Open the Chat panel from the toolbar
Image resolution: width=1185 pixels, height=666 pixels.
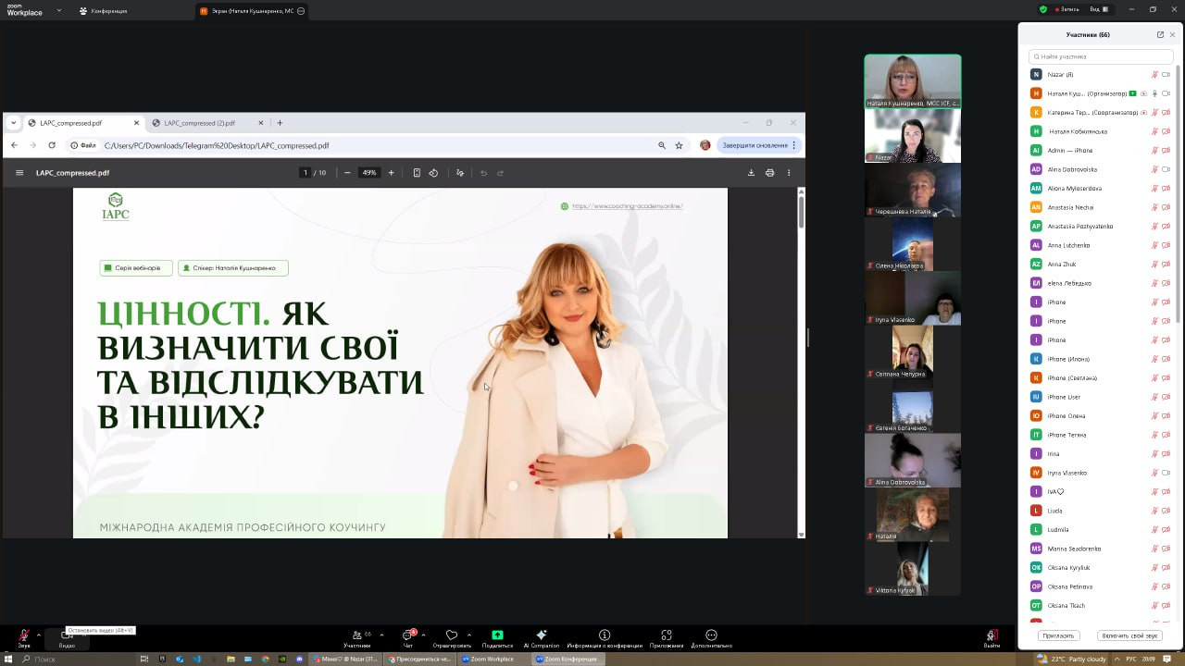pyautogui.click(x=407, y=636)
